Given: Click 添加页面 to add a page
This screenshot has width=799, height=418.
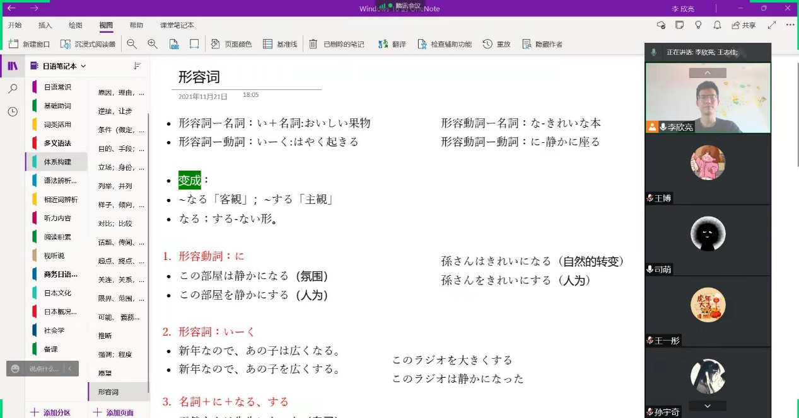Looking at the screenshot, I should 114,412.
